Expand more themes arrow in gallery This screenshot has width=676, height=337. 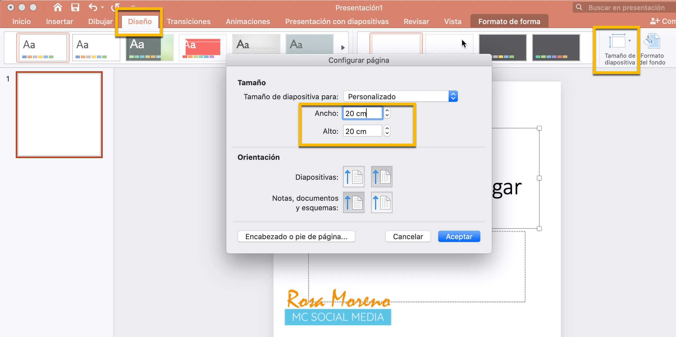coord(343,48)
